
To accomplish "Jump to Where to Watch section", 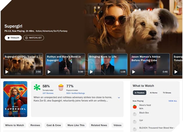I will click(15, 125).
